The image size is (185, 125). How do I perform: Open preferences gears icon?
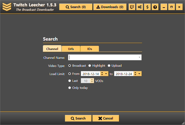pyautogui.click(x=140, y=7)
